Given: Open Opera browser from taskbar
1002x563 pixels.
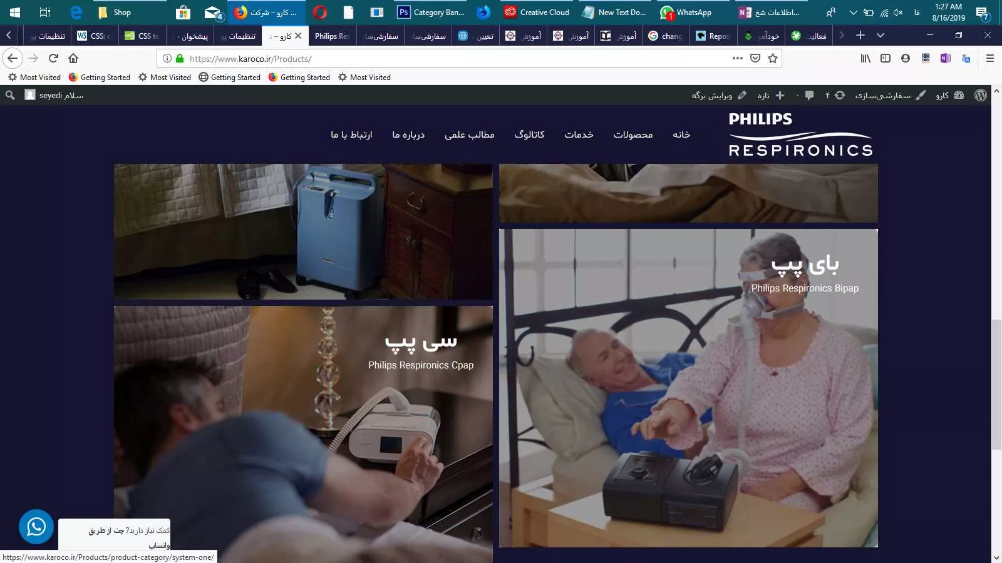Looking at the screenshot, I should point(320,12).
